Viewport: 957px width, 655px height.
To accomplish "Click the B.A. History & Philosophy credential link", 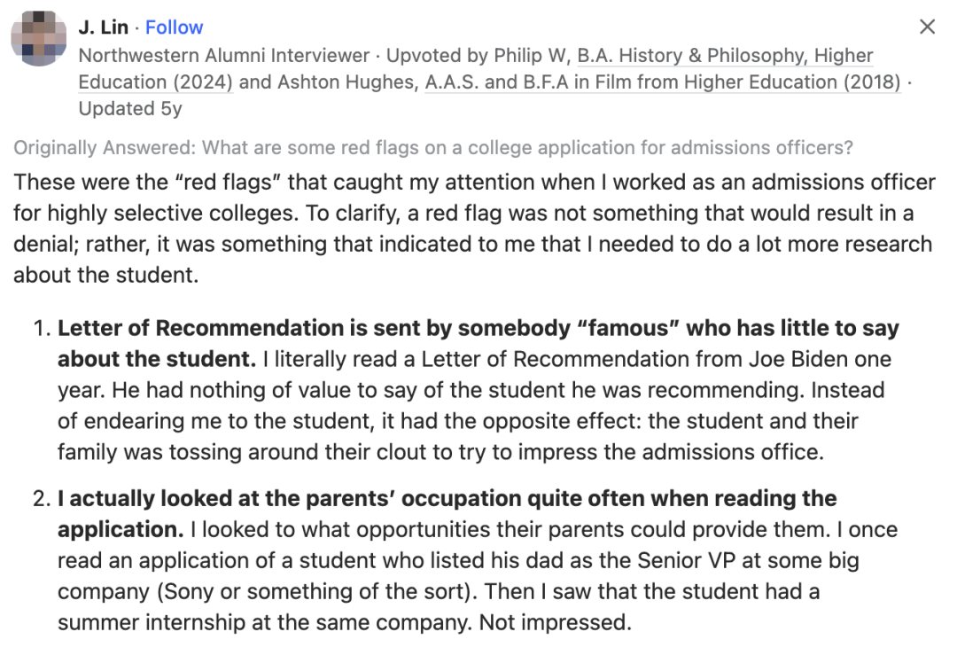I will point(725,55).
